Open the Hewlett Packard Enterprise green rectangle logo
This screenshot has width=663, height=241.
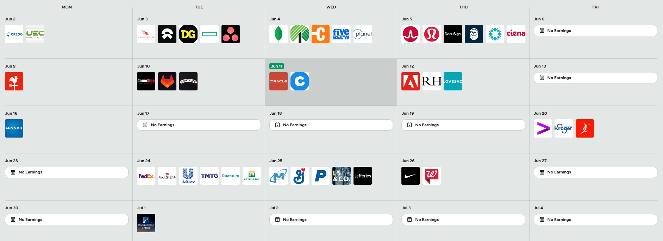coord(209,34)
